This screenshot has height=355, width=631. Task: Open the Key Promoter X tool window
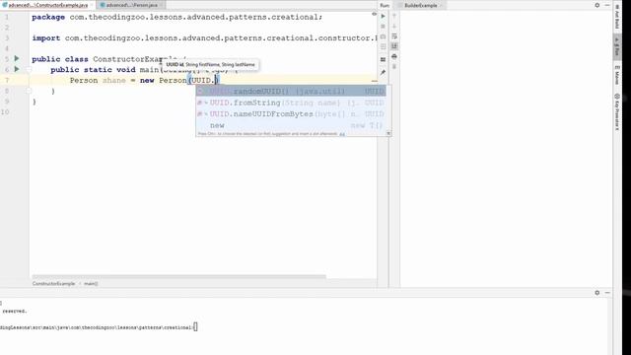(617, 111)
